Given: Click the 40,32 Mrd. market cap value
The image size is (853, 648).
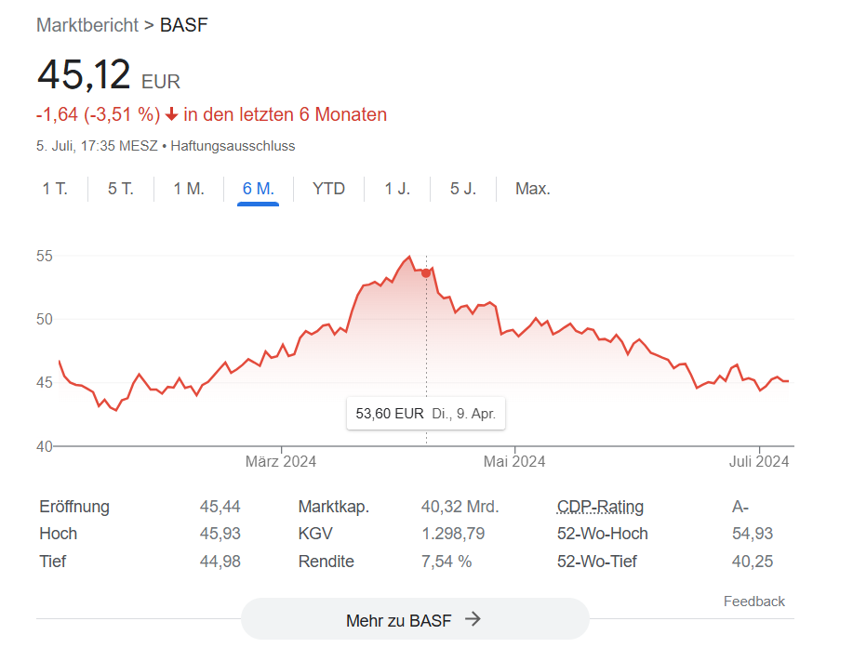Looking at the screenshot, I should (460, 507).
